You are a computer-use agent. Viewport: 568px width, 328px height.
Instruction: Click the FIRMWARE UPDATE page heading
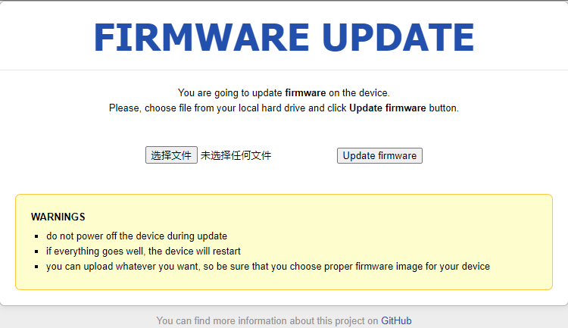coord(284,37)
